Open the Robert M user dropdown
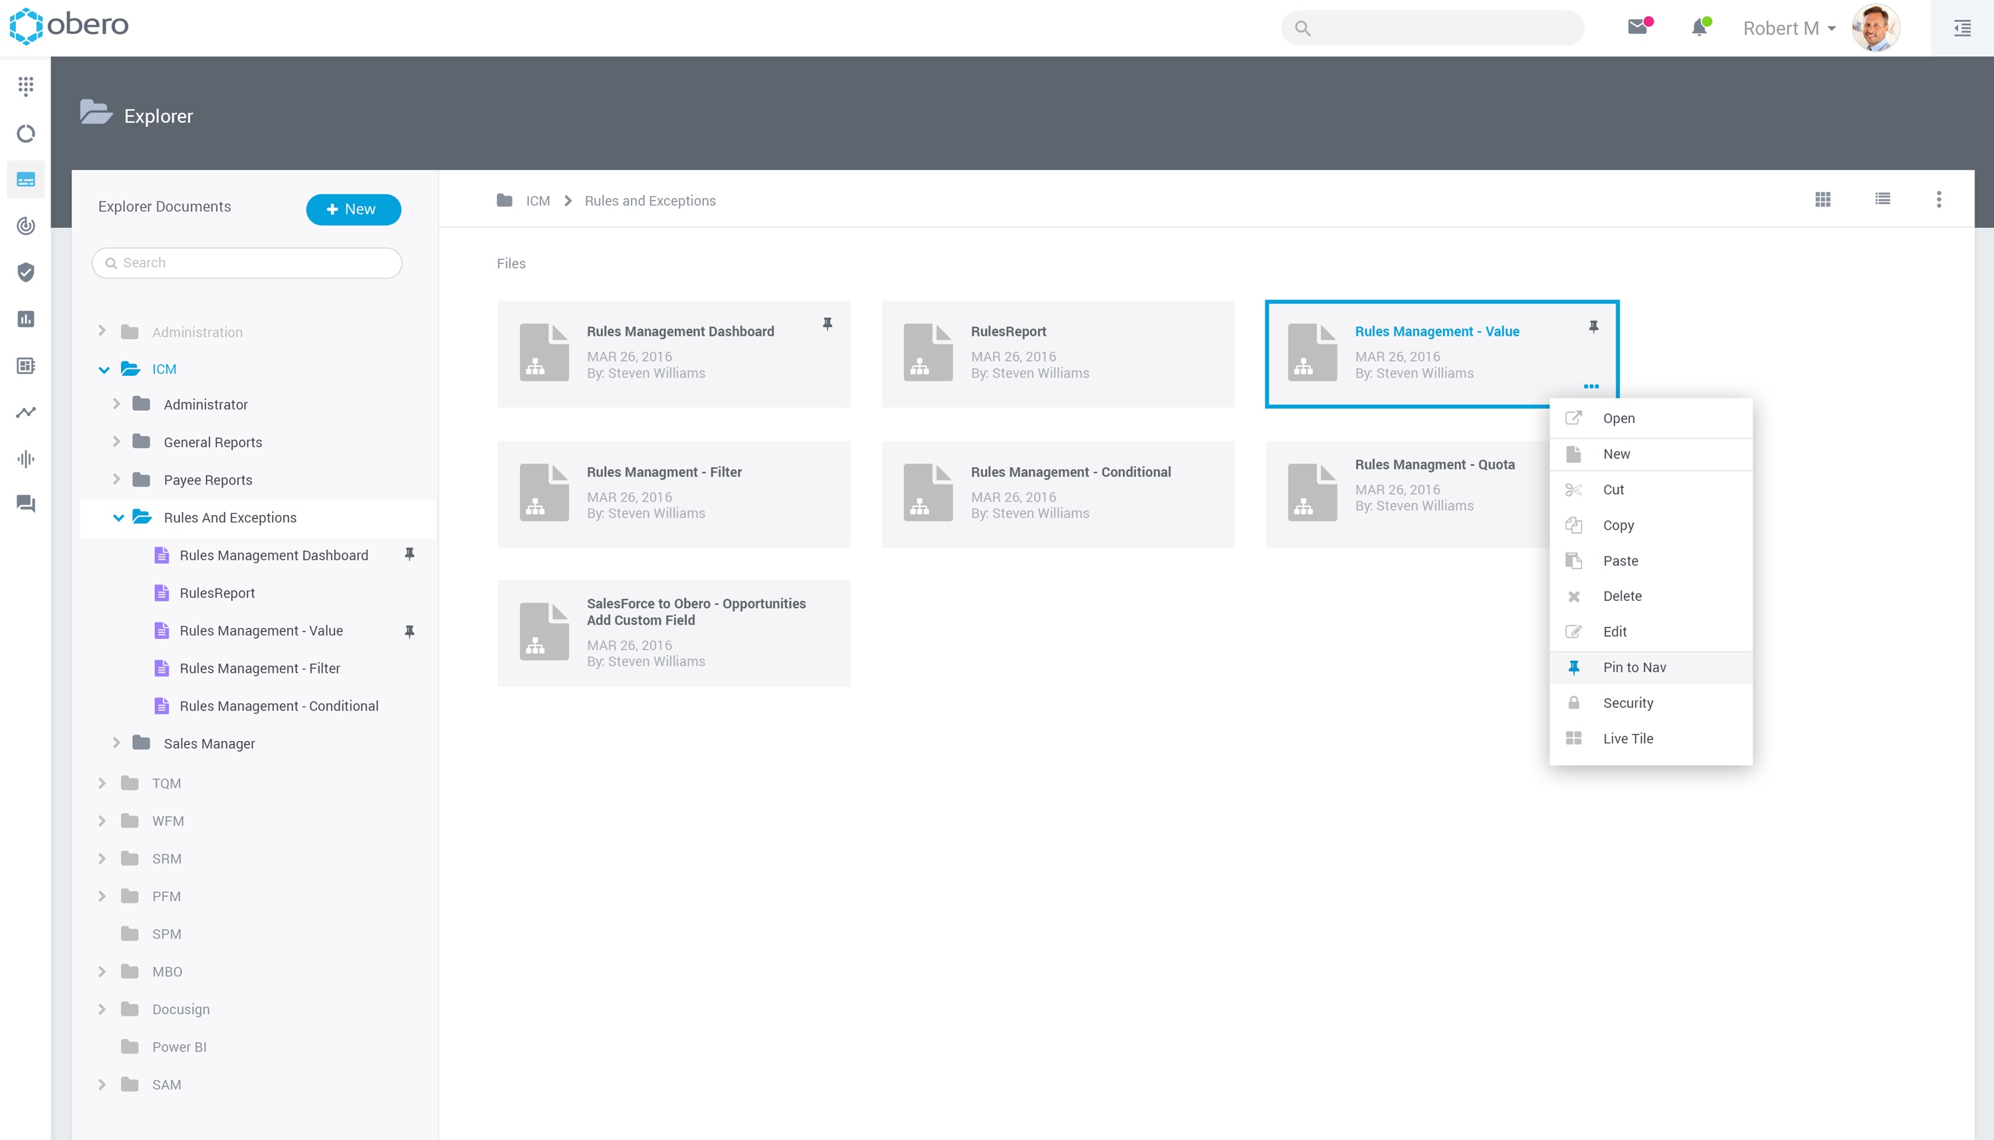This screenshot has height=1140, width=1994. pyautogui.click(x=1790, y=28)
